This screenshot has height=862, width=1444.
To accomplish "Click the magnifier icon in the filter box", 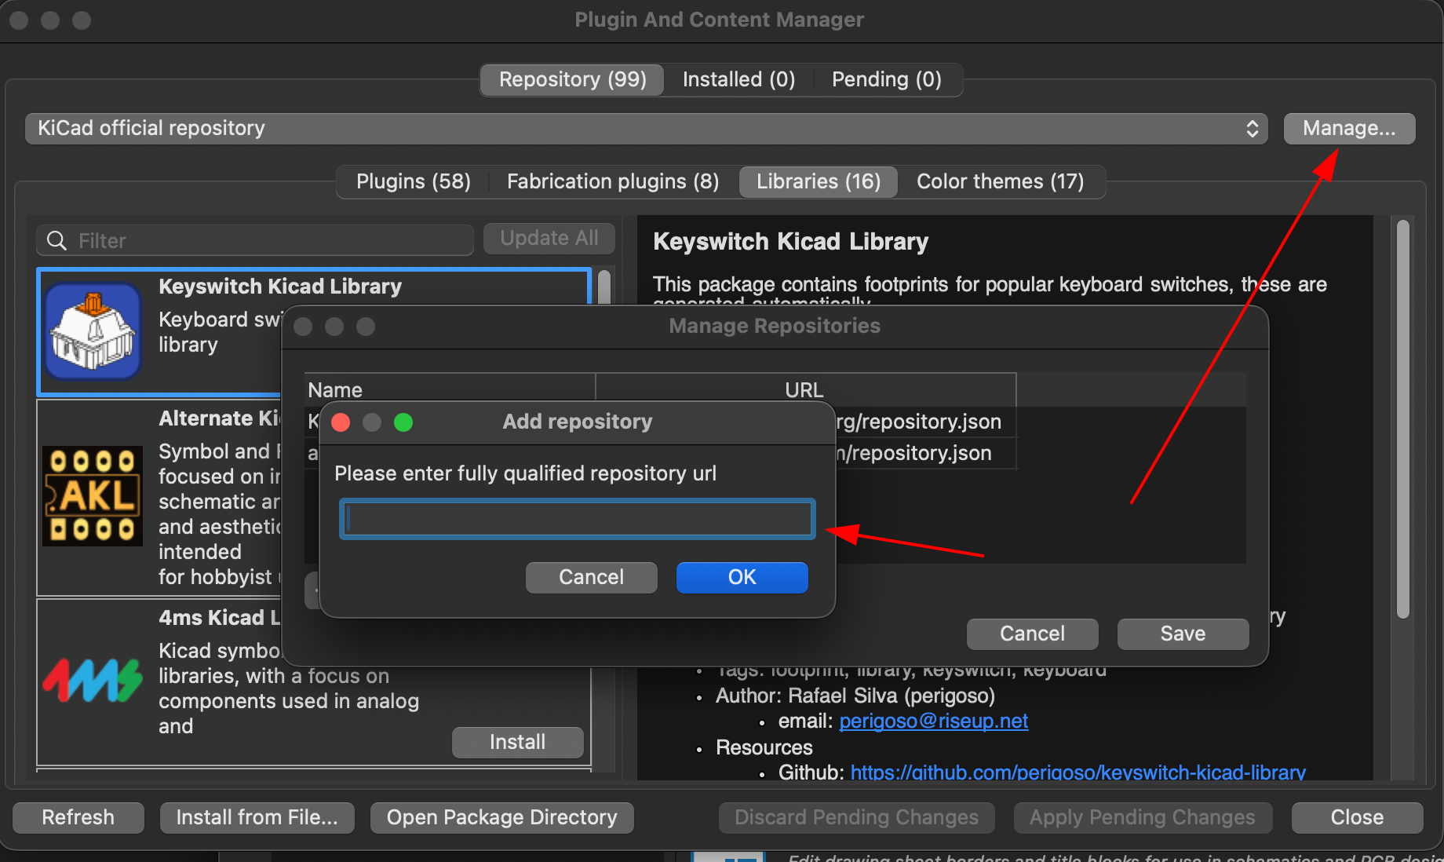I will click(56, 240).
